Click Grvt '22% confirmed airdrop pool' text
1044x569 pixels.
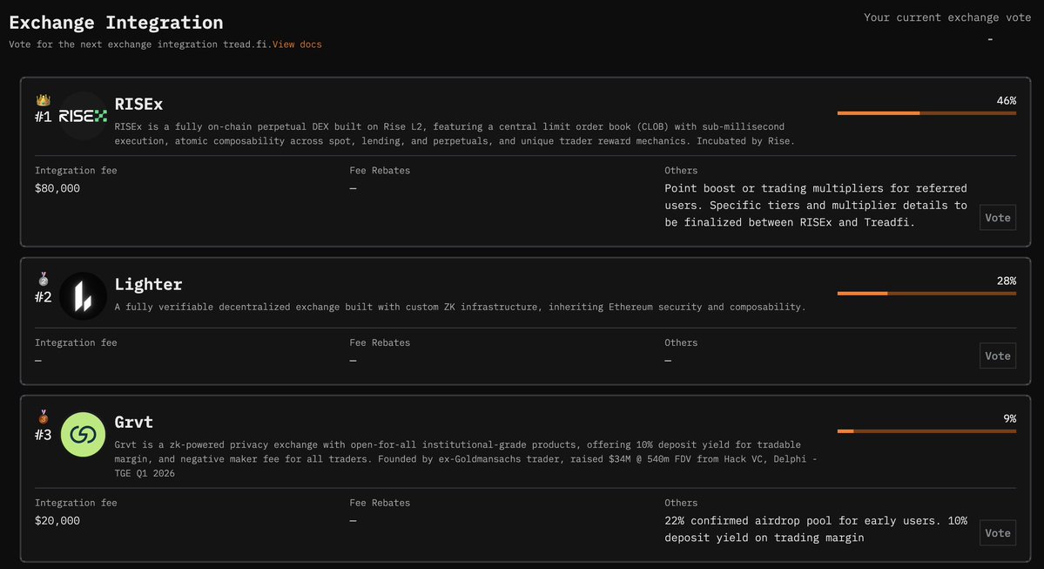click(x=816, y=529)
